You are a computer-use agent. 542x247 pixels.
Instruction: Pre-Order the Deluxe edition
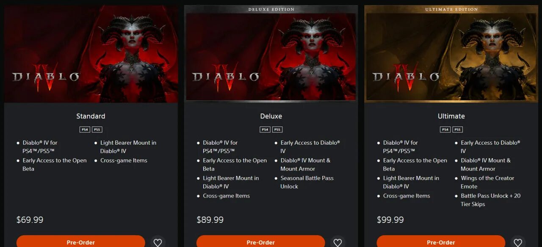(261, 242)
